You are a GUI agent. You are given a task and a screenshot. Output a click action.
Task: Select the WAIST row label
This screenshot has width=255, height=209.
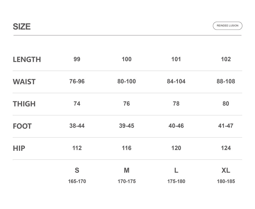(x=24, y=82)
